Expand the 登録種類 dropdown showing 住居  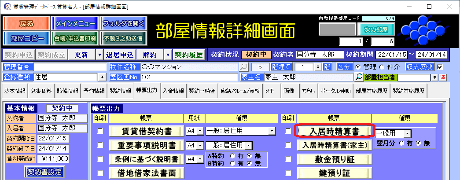tap(103, 77)
